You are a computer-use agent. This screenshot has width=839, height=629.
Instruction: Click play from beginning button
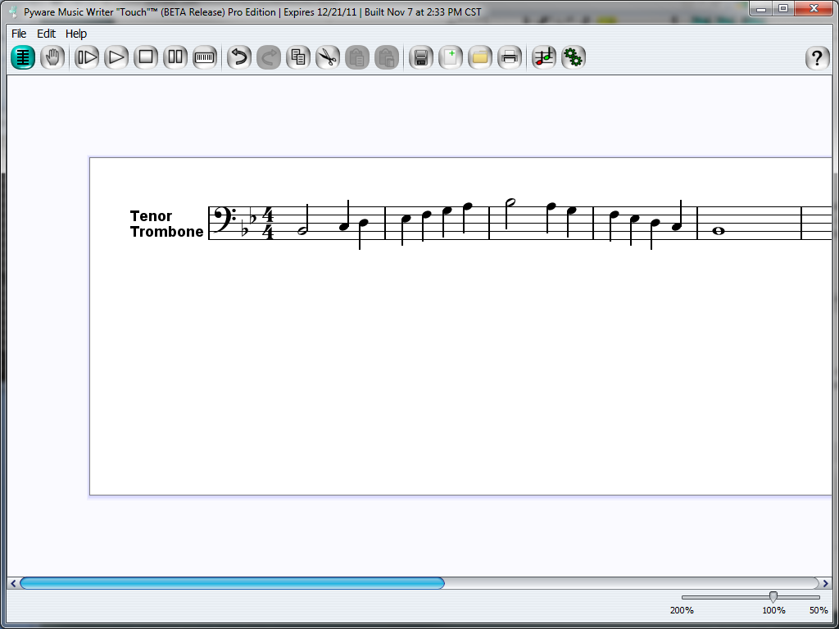click(87, 57)
